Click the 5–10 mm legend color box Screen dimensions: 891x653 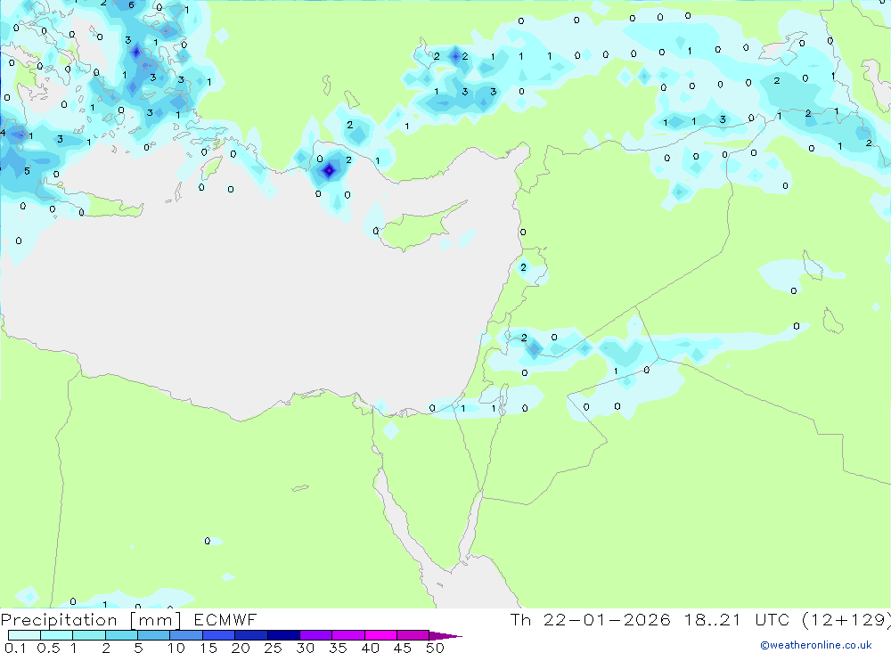point(154,635)
